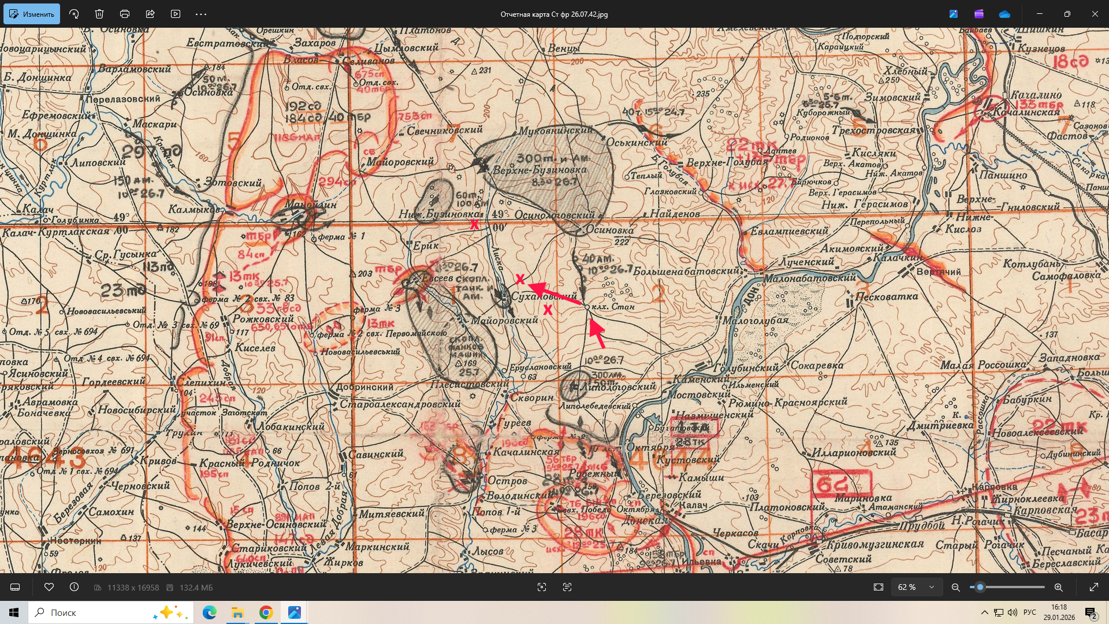1109x624 pixels.
Task: Open the three-dots more options menu
Action: 201,14
